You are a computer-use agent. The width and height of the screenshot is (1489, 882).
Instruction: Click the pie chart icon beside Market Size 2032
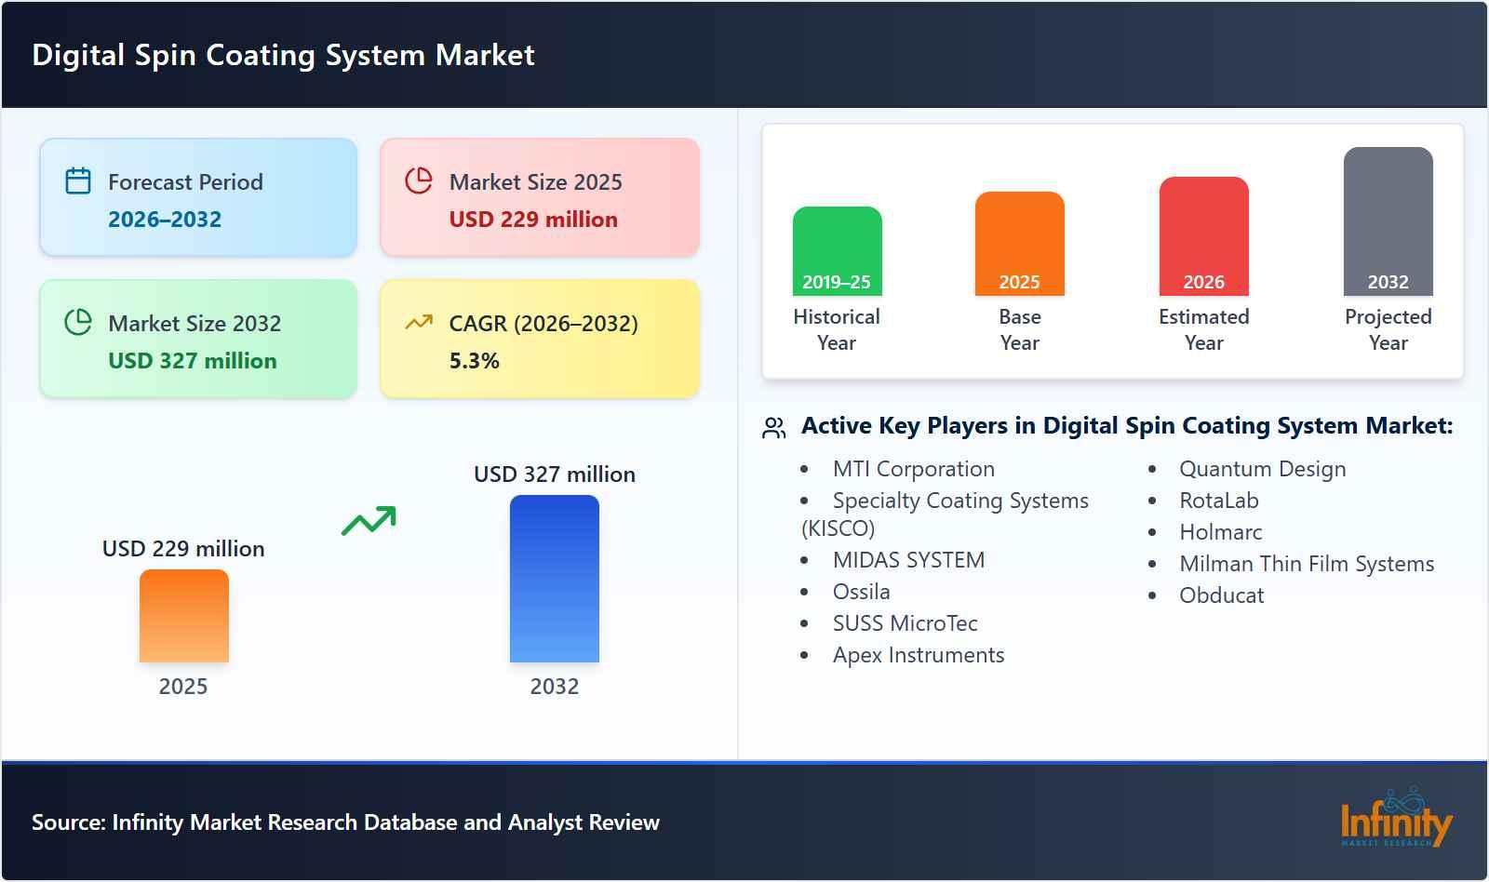point(77,320)
